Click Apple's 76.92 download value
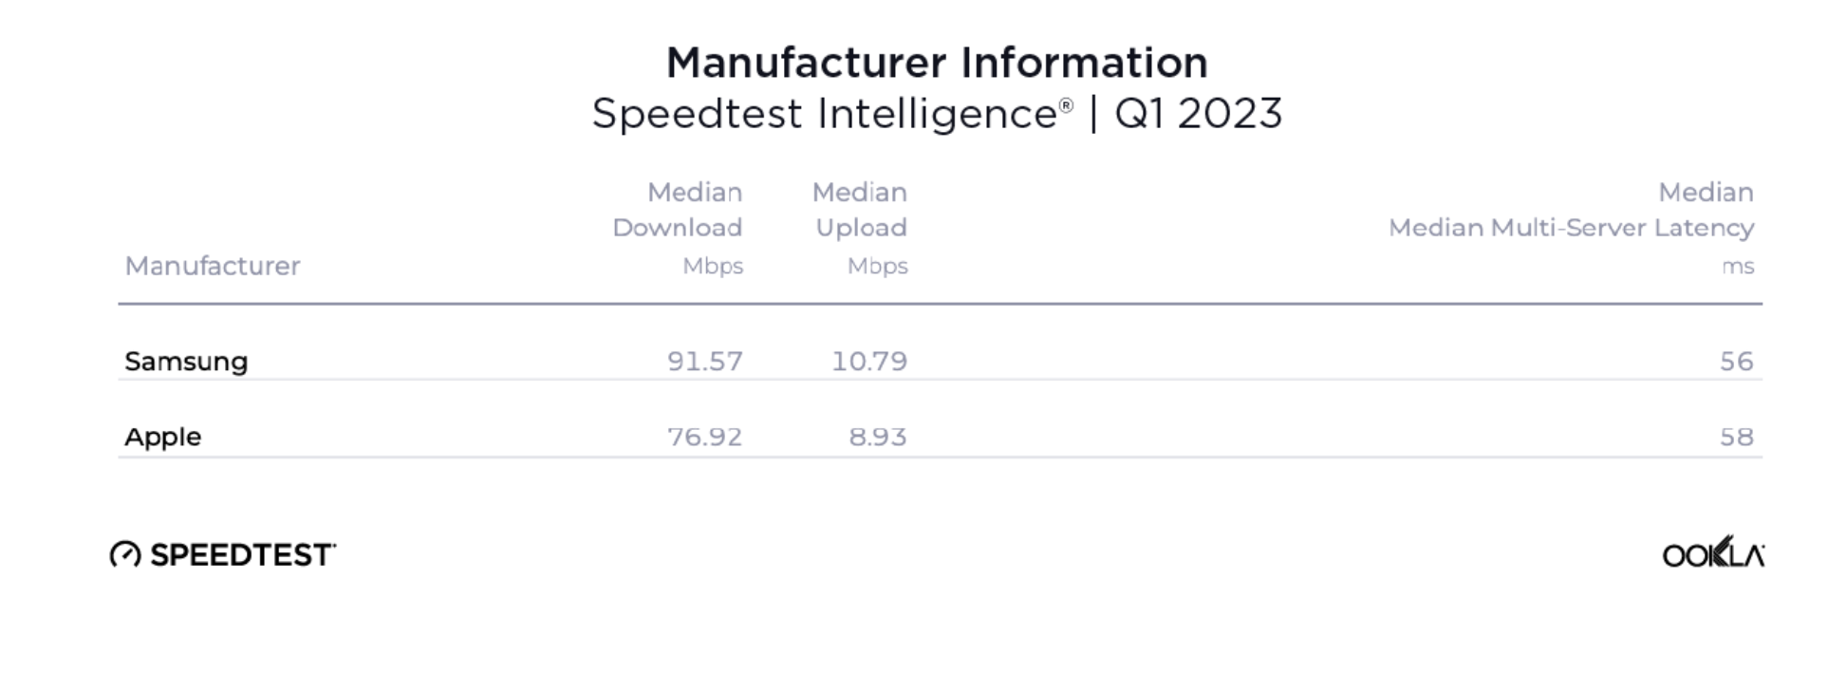This screenshot has height=691, width=1828. click(705, 438)
